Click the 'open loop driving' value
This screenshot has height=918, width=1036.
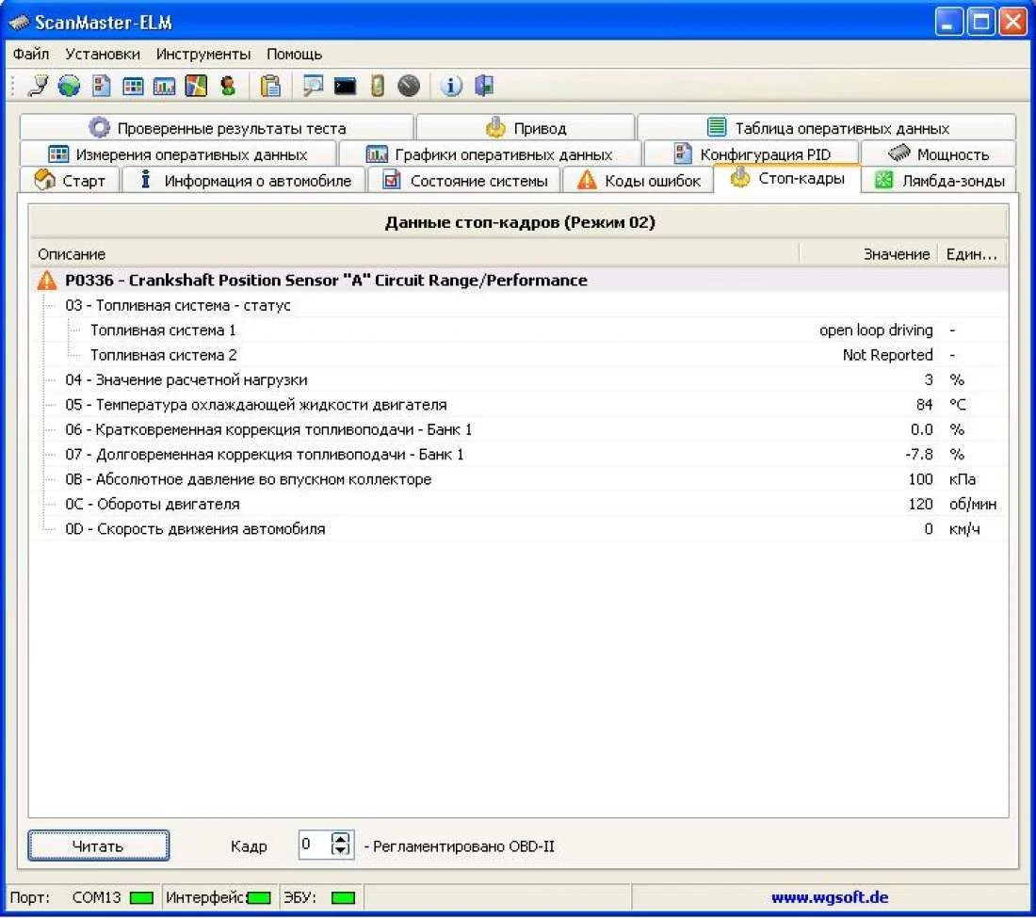[876, 330]
